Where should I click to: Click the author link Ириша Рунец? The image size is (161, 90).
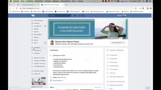[x=62, y=77]
